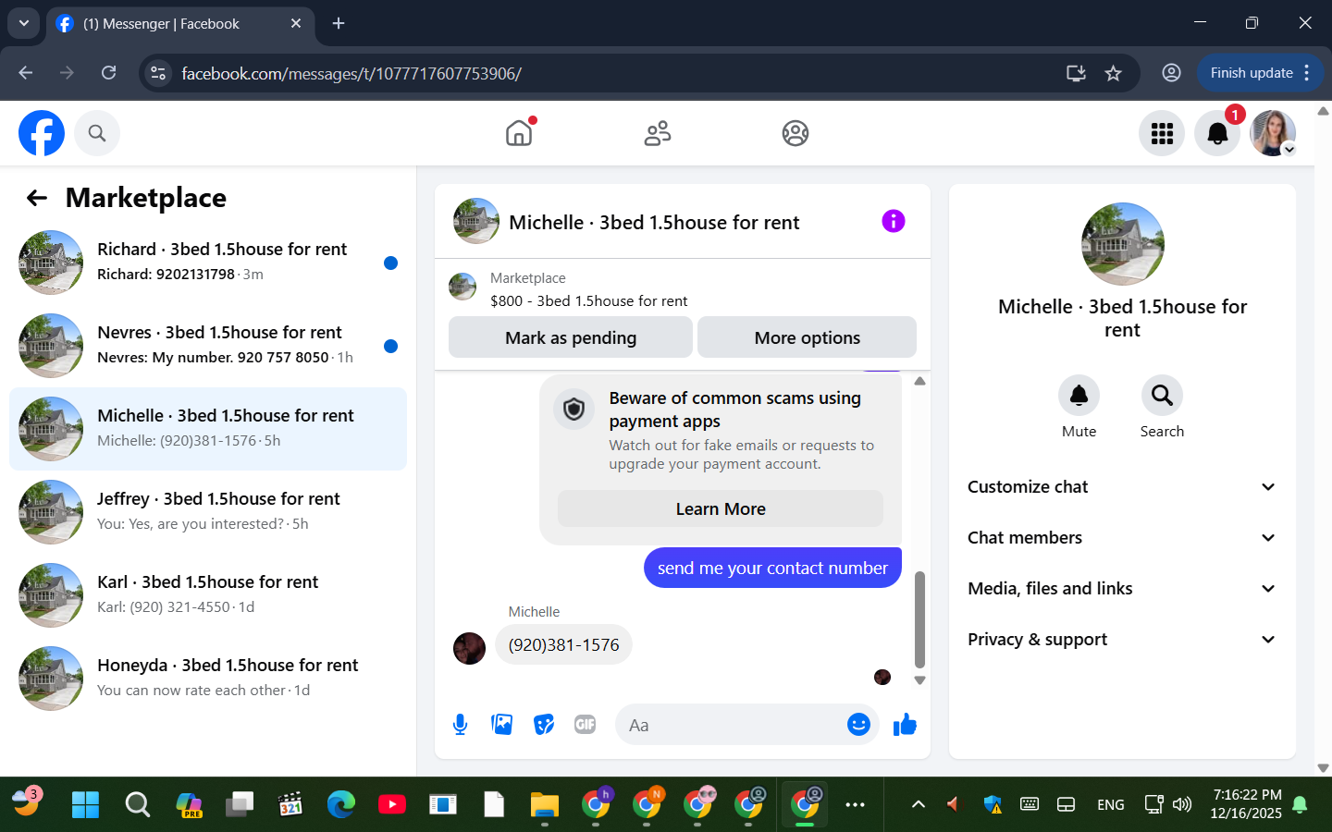Image resolution: width=1332 pixels, height=832 pixels.
Task: Expand Privacy & support section
Action: coord(1122,640)
